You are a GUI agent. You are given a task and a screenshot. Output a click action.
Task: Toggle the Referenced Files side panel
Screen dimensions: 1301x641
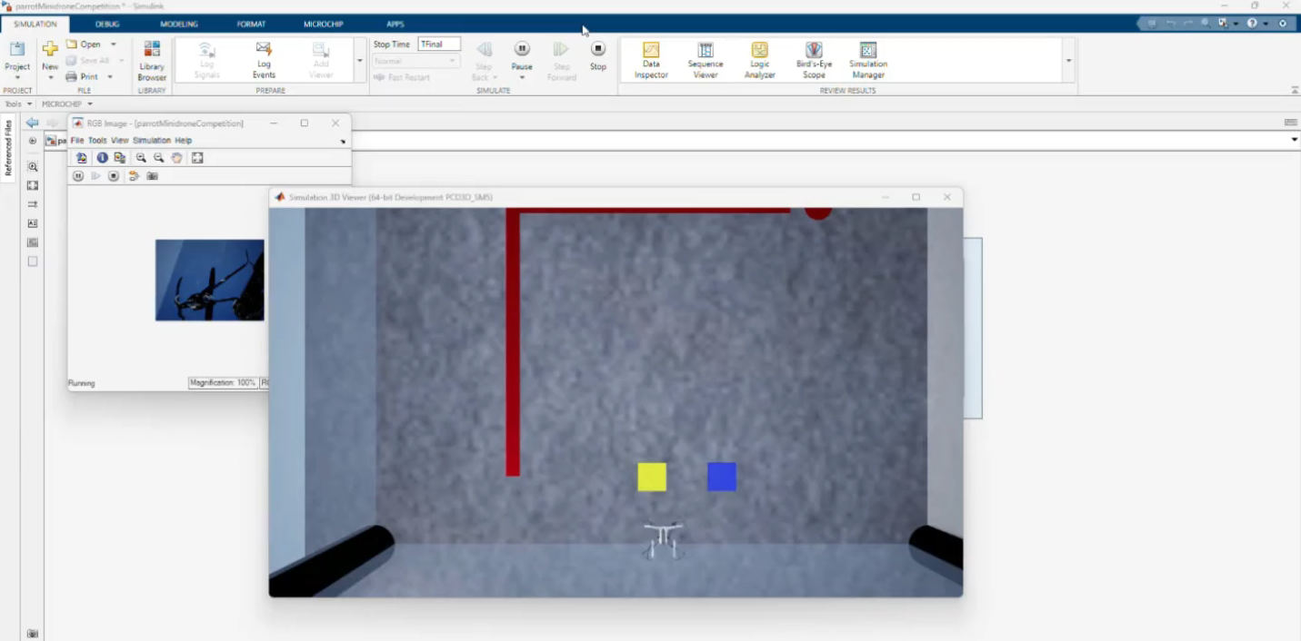9,147
